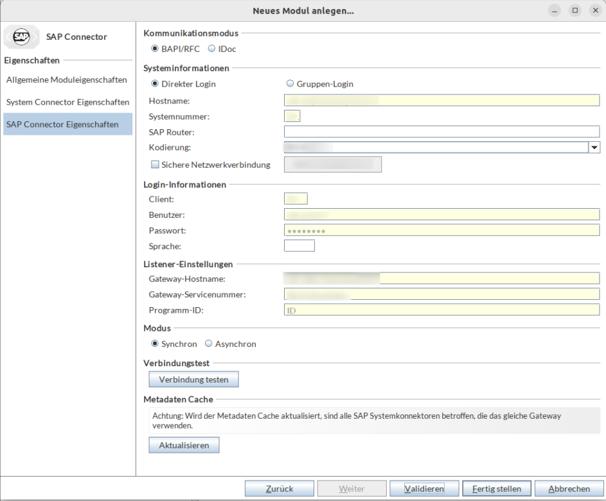Open System Connector Eigenschaften page
This screenshot has height=501, width=606.
(67, 102)
